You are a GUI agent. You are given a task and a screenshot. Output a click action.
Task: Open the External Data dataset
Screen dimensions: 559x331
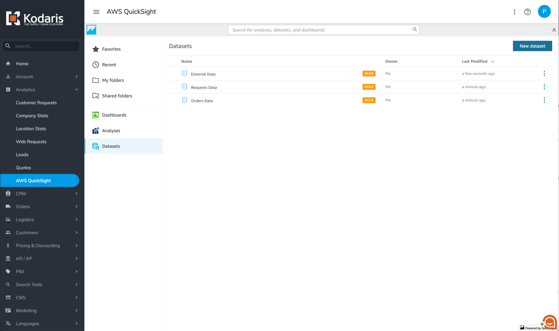(203, 74)
